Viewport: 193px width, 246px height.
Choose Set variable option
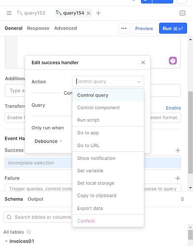(108, 171)
